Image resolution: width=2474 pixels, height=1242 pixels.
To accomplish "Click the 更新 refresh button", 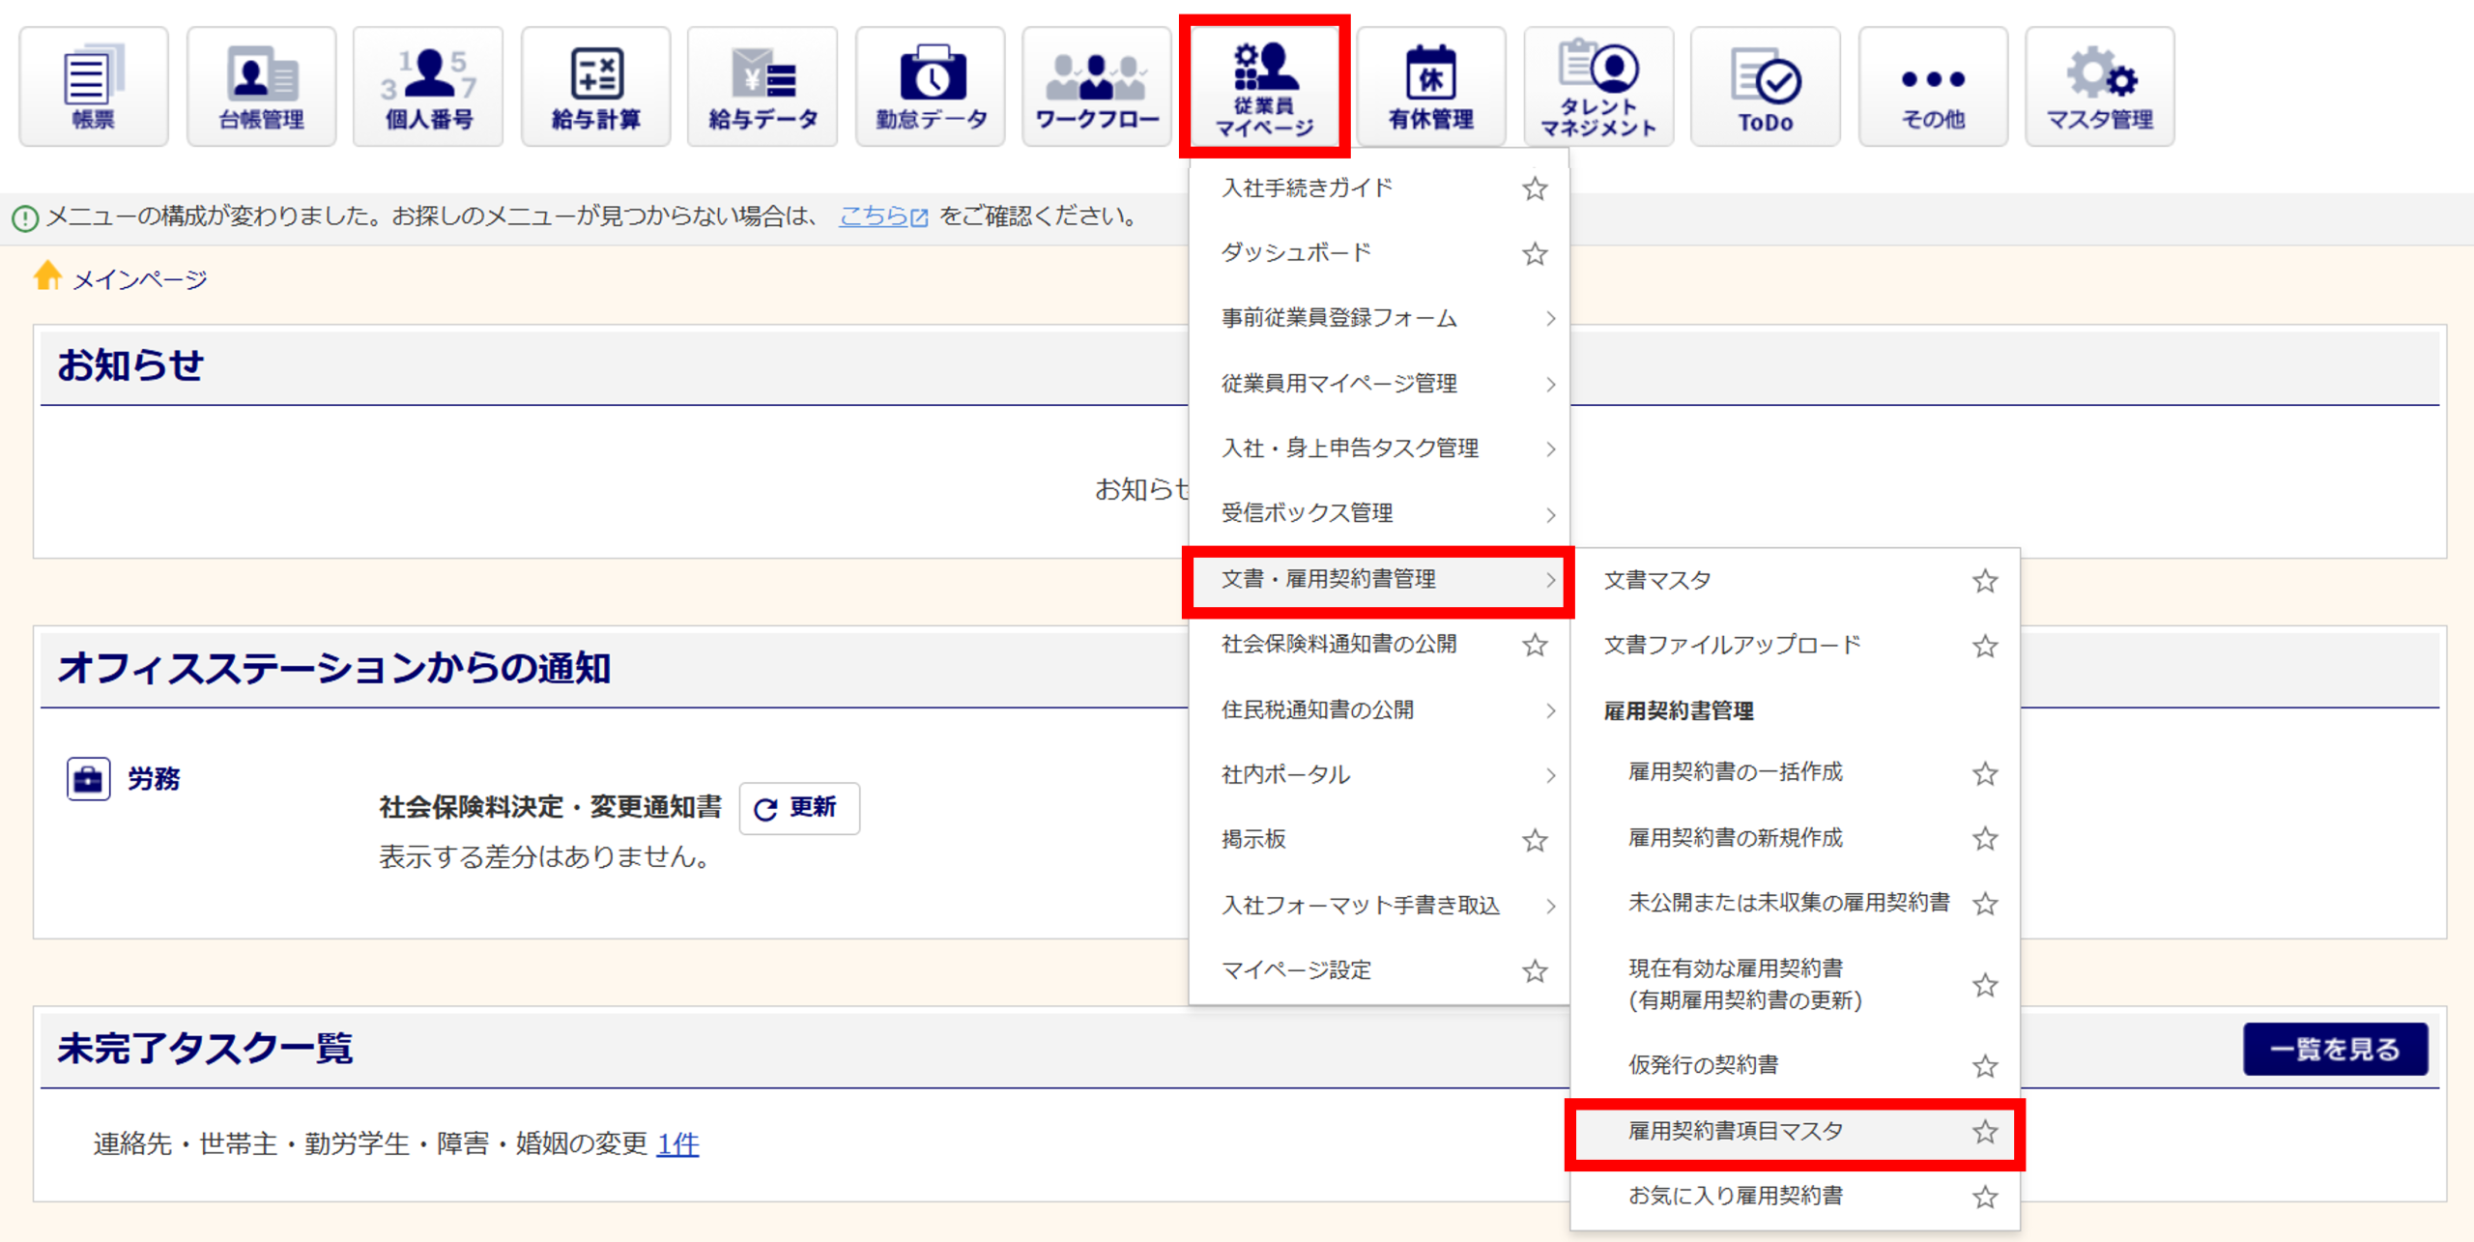I will [x=798, y=808].
